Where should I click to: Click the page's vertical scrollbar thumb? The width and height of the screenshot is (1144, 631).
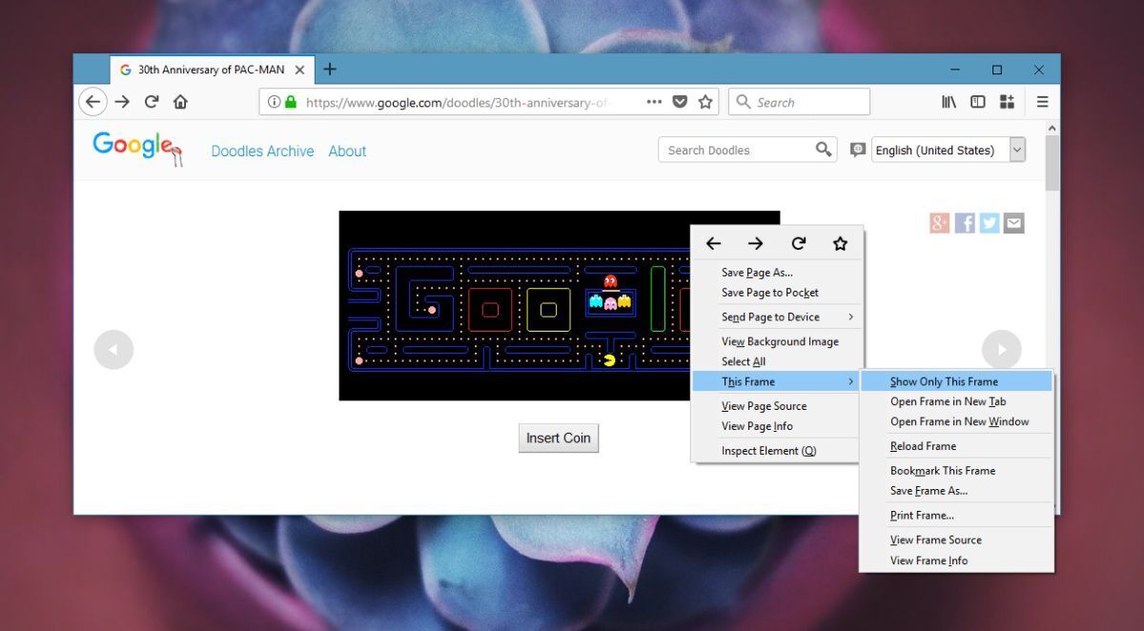tap(1052, 162)
